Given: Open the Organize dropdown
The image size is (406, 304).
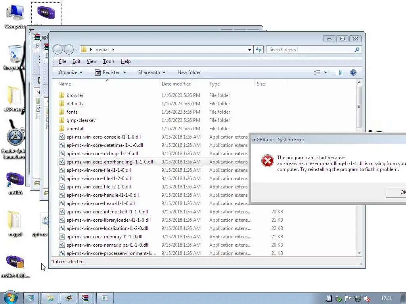Looking at the screenshot, I should click(71, 72).
